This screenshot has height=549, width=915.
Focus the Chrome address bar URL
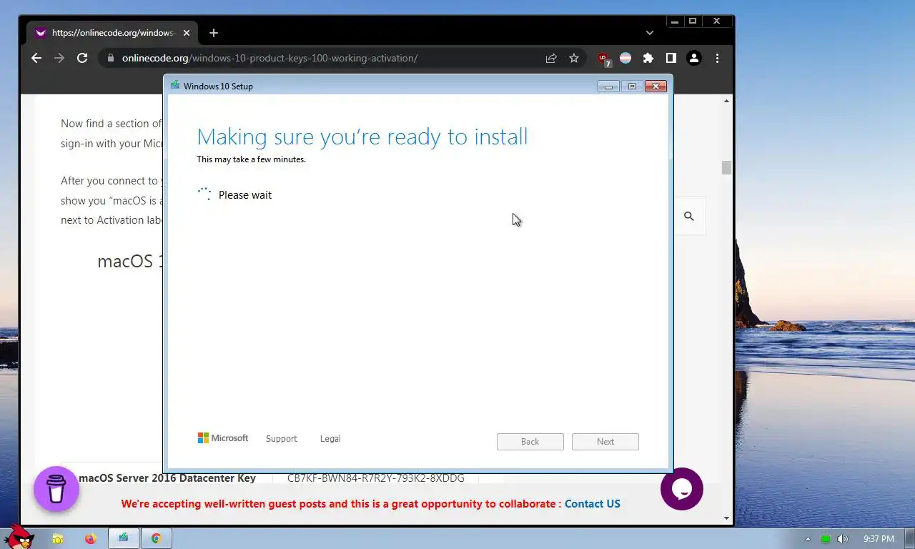(x=269, y=58)
